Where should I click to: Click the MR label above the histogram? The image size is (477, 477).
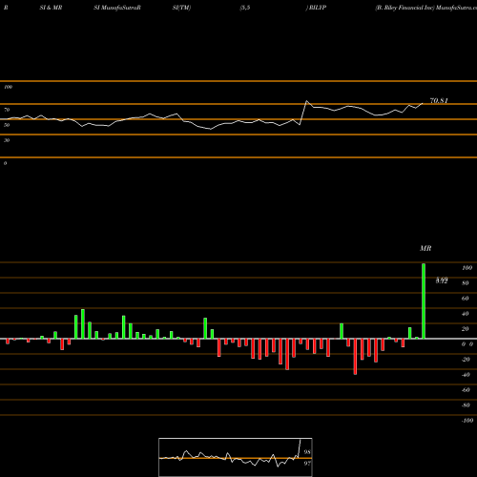coord(425,248)
